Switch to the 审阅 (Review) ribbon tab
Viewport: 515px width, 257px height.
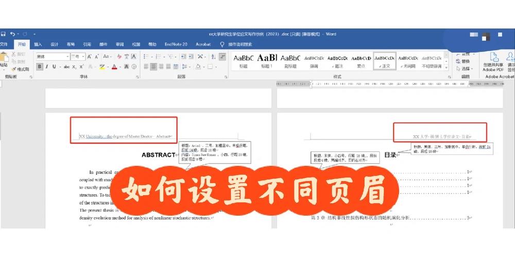(119, 44)
